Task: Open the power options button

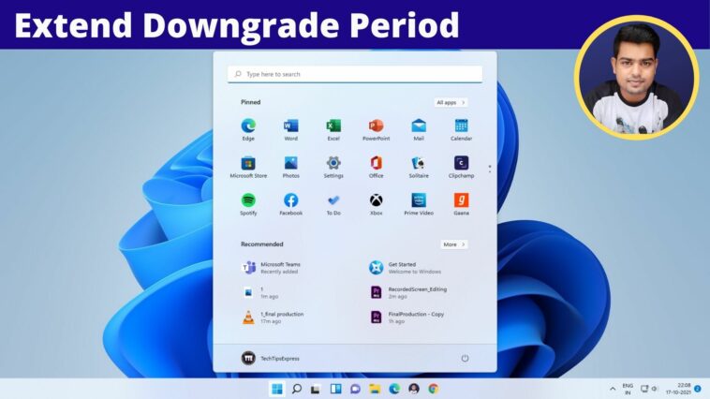Action: pos(465,358)
